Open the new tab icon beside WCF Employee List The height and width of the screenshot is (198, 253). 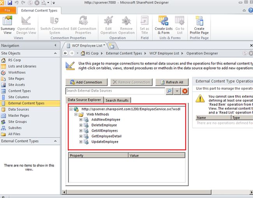click(112, 46)
